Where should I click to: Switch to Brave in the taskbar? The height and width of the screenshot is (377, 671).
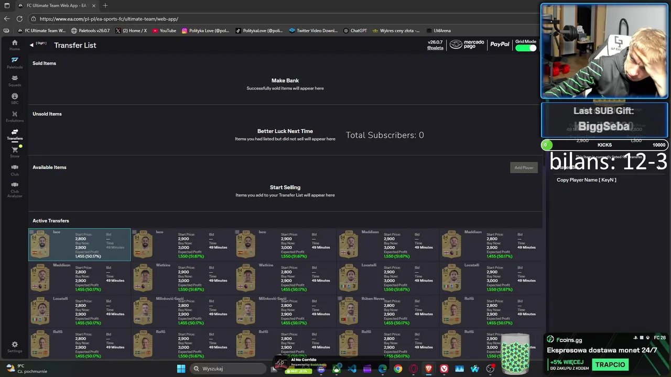[x=429, y=369]
